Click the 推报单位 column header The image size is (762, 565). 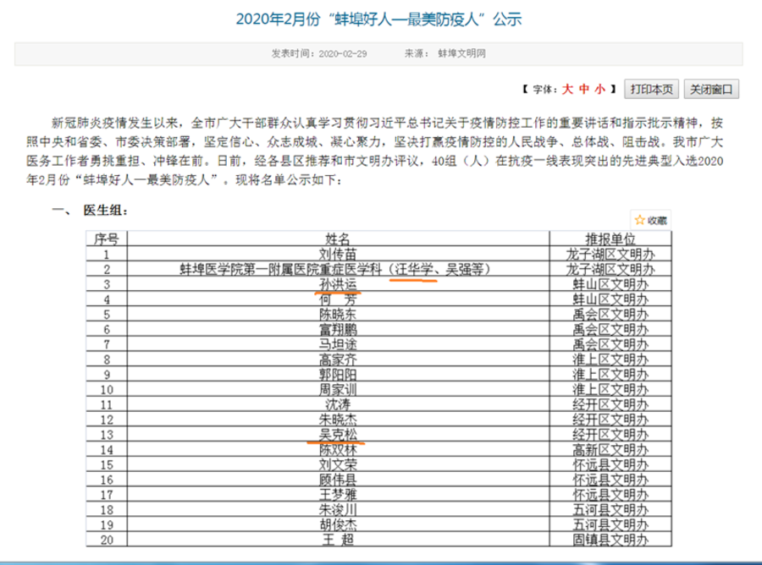tap(610, 238)
